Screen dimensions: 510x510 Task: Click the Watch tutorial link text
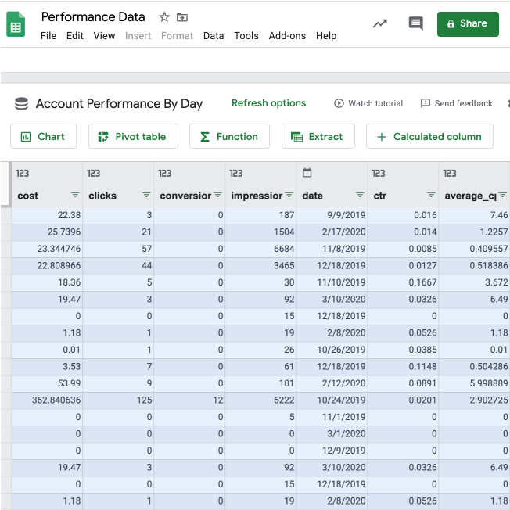[x=375, y=103]
